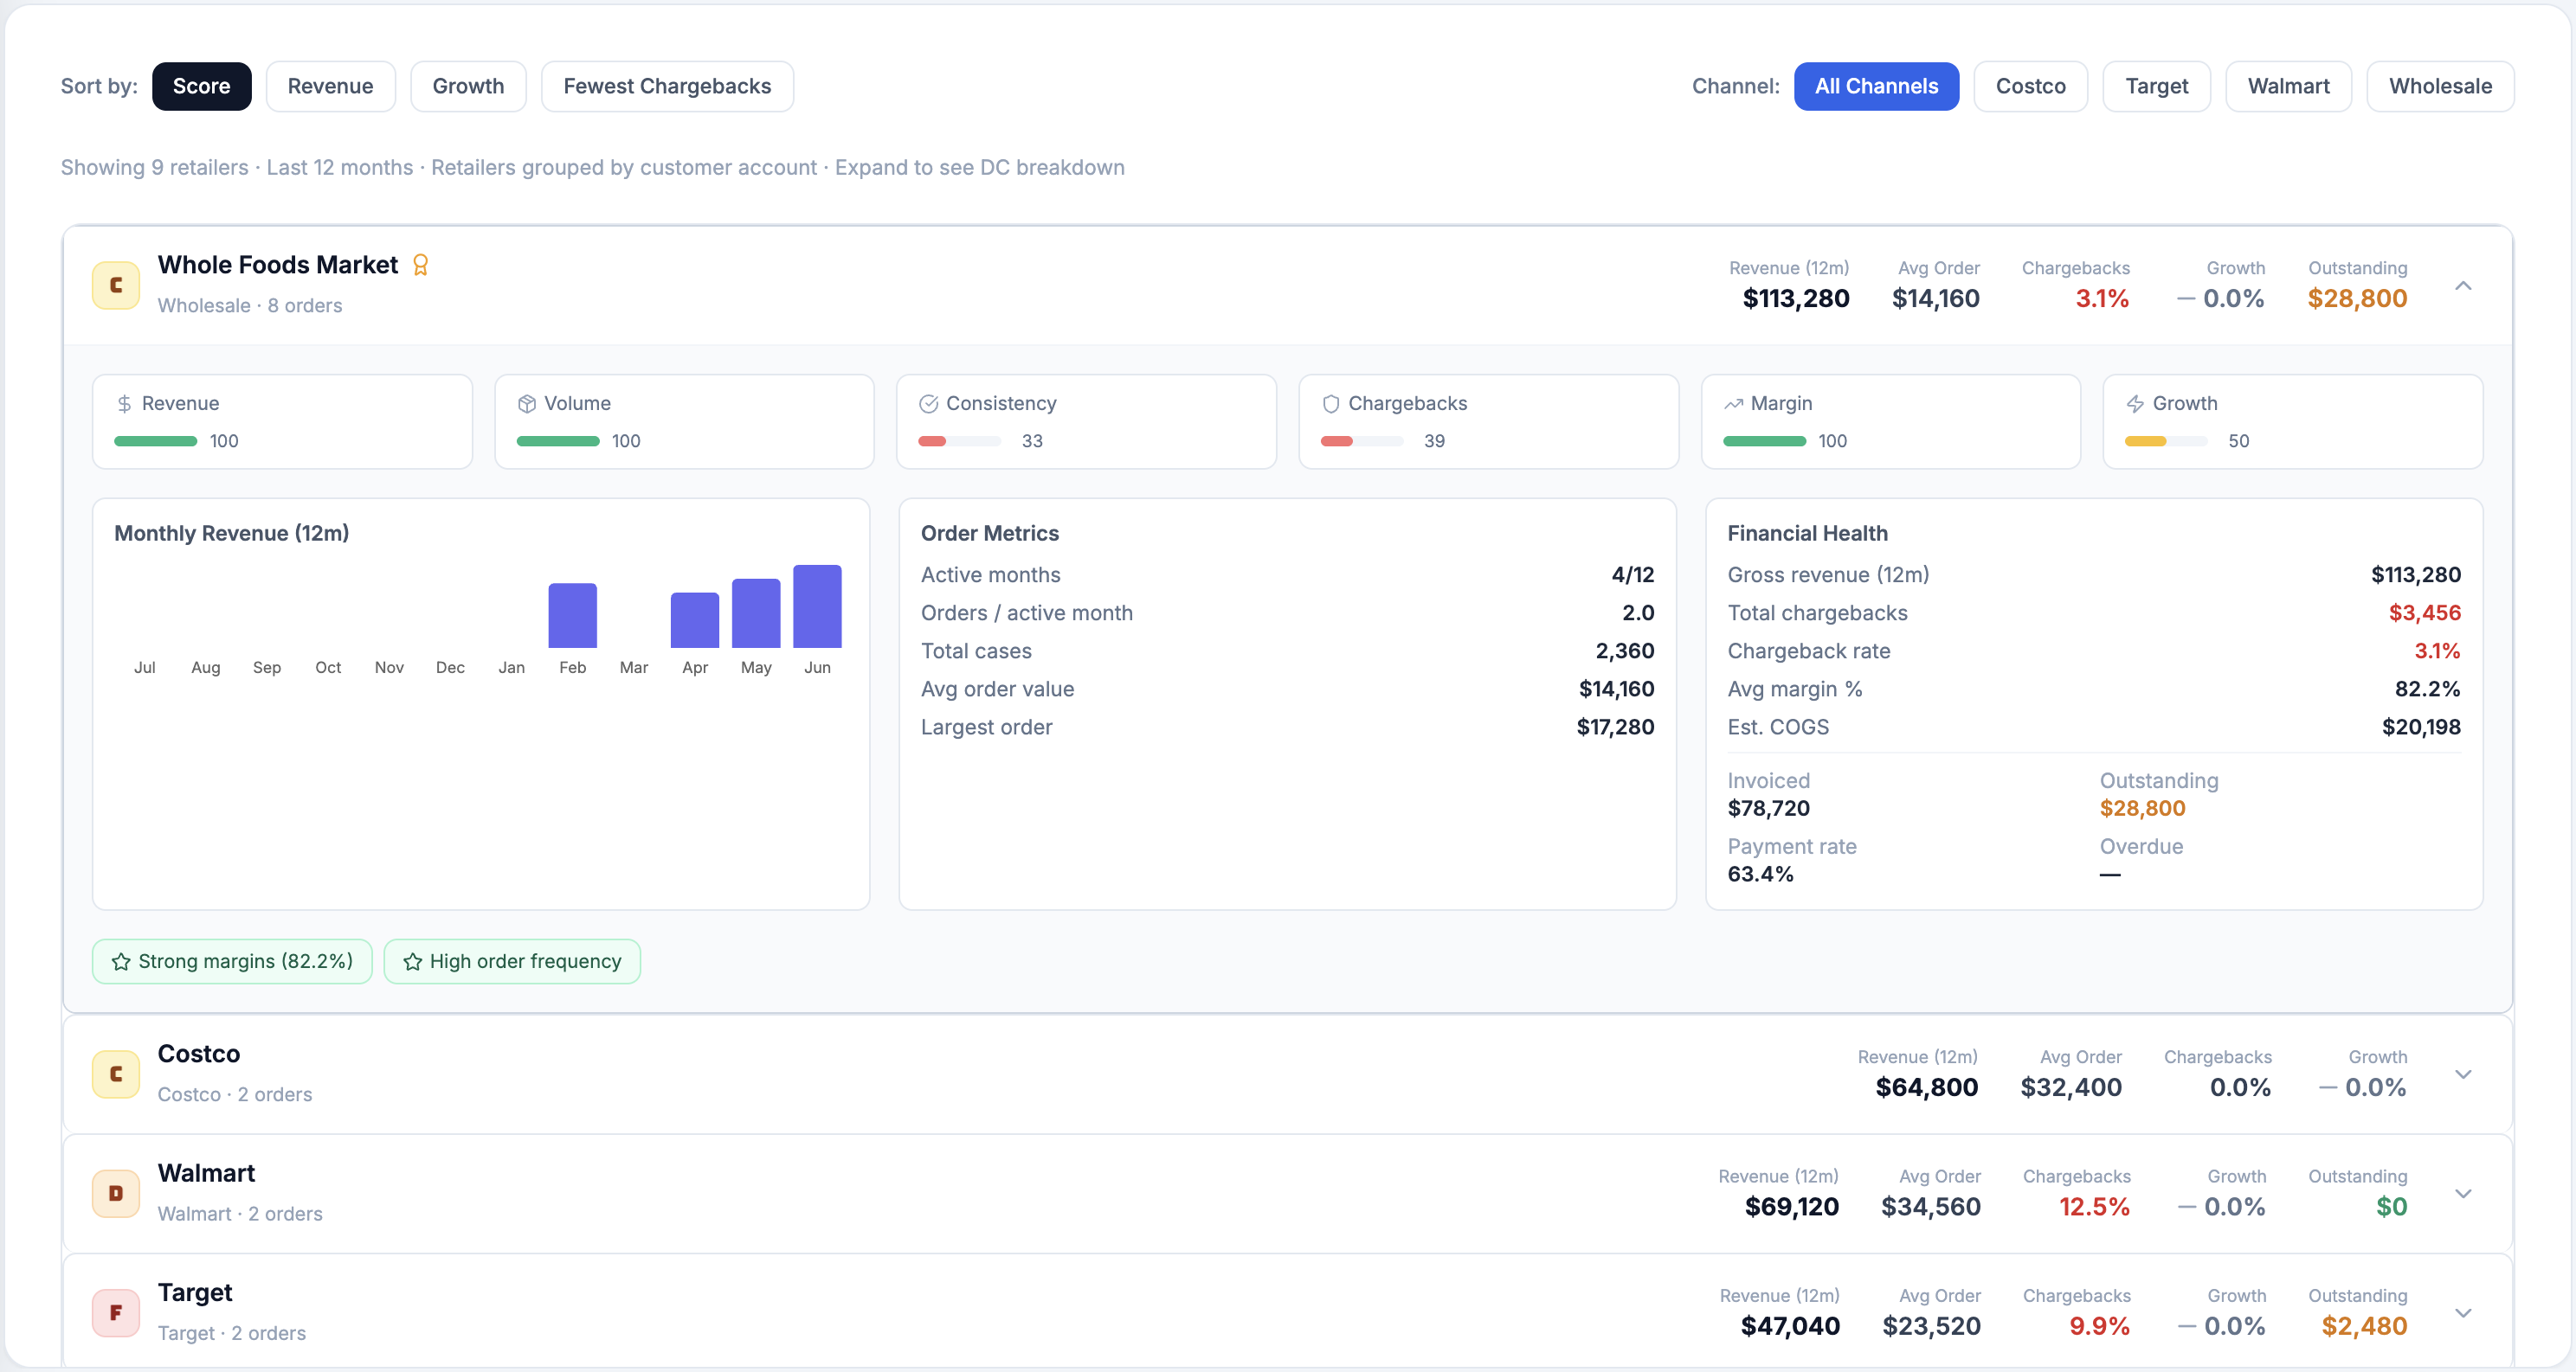Click the Apr bar in Monthly Revenue chart
This screenshot has height=1372, width=2576.
(695, 620)
